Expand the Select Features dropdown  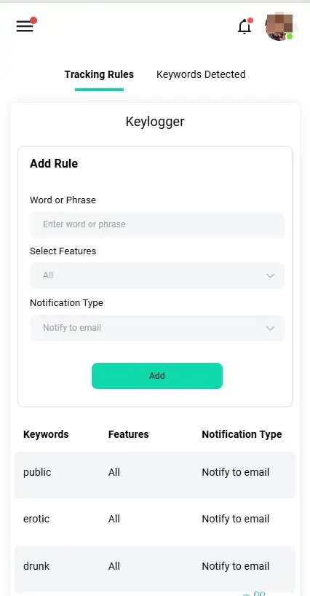(157, 275)
